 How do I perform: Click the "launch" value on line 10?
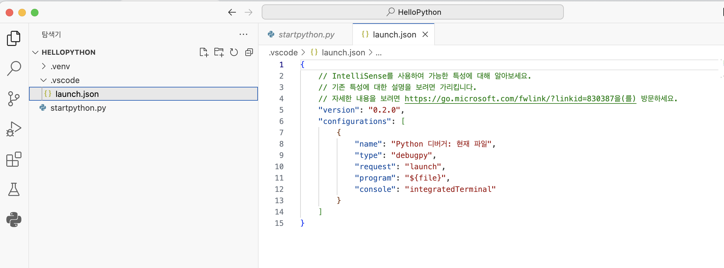(423, 167)
